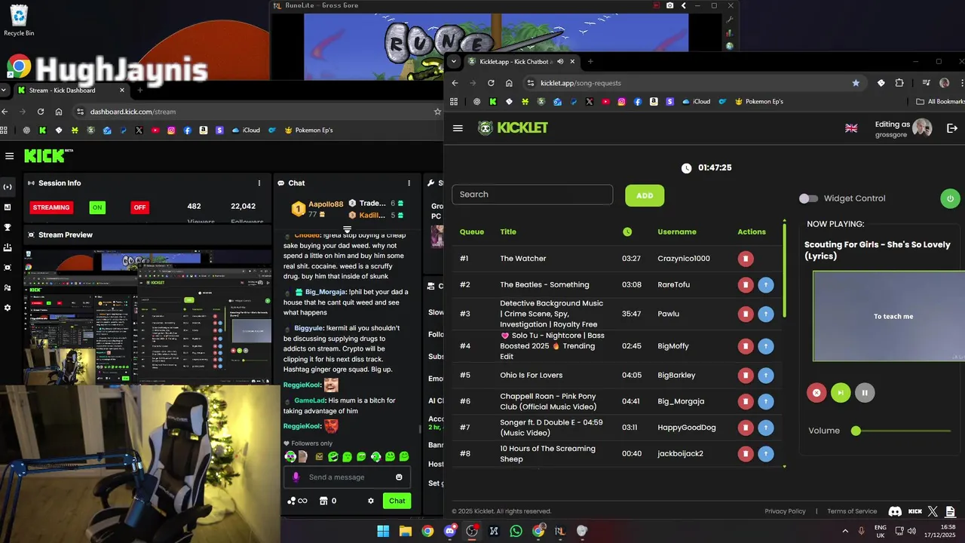Click Send a message chat field
The width and height of the screenshot is (965, 543).
(x=348, y=477)
